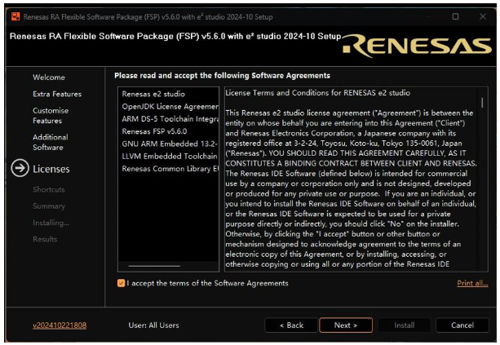Click the Renesas installer icon in title bar
The width and height of the screenshot is (500, 345).
pos(12,15)
